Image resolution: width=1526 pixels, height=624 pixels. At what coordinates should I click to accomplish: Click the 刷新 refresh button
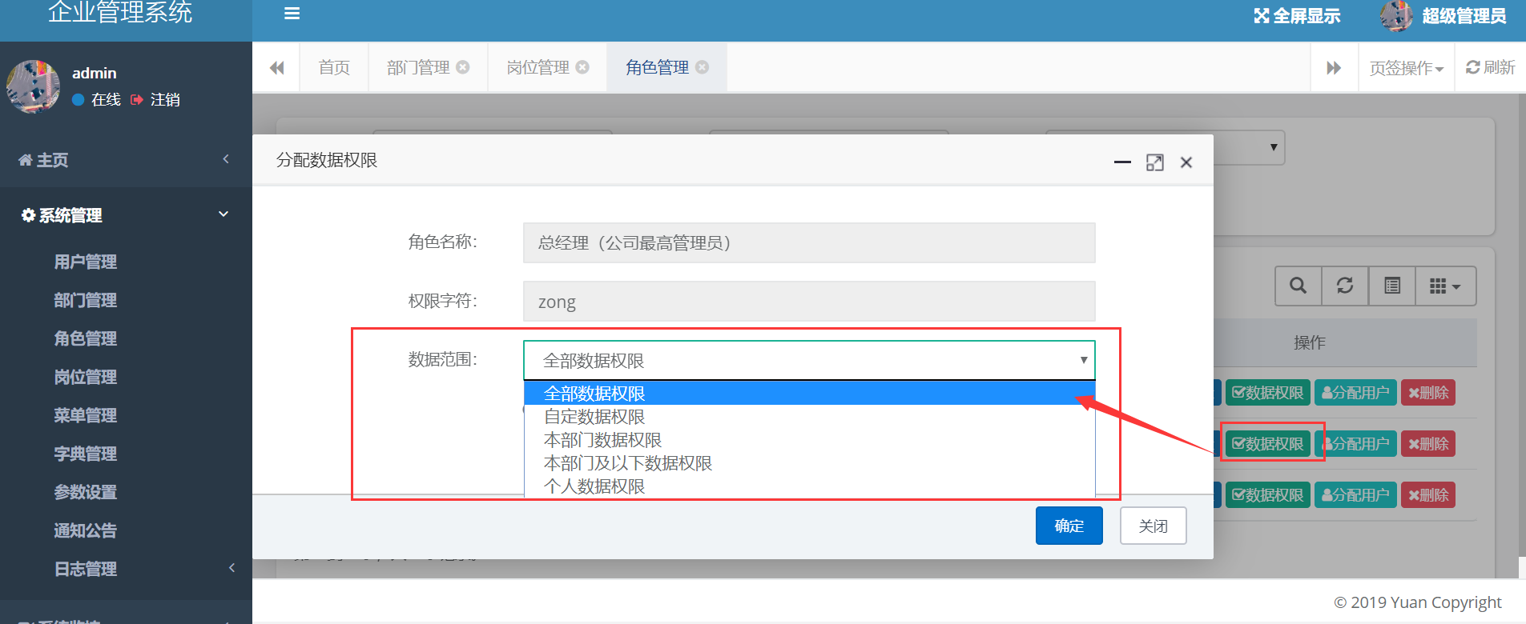pos(1490,67)
